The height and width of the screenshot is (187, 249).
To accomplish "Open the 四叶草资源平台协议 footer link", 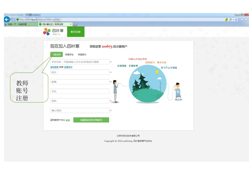I will [143, 141].
